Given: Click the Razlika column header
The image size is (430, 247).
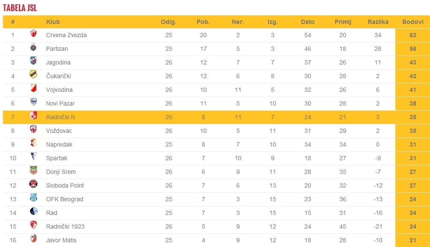Looking at the screenshot, I should (x=378, y=22).
